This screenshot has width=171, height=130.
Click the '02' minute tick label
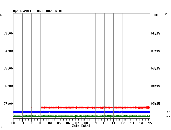point(31,123)
